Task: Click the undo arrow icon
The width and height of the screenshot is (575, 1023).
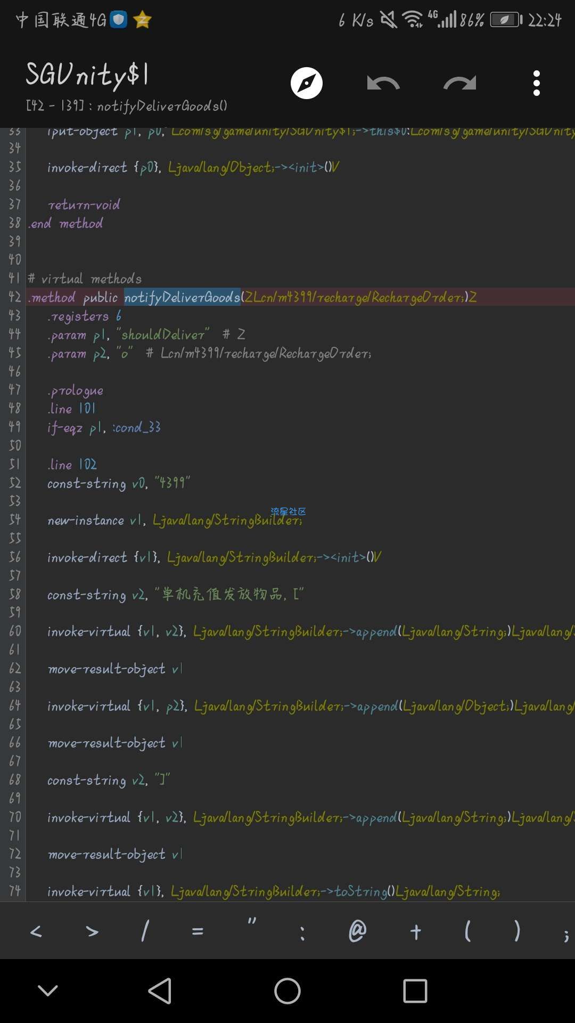Action: click(383, 83)
